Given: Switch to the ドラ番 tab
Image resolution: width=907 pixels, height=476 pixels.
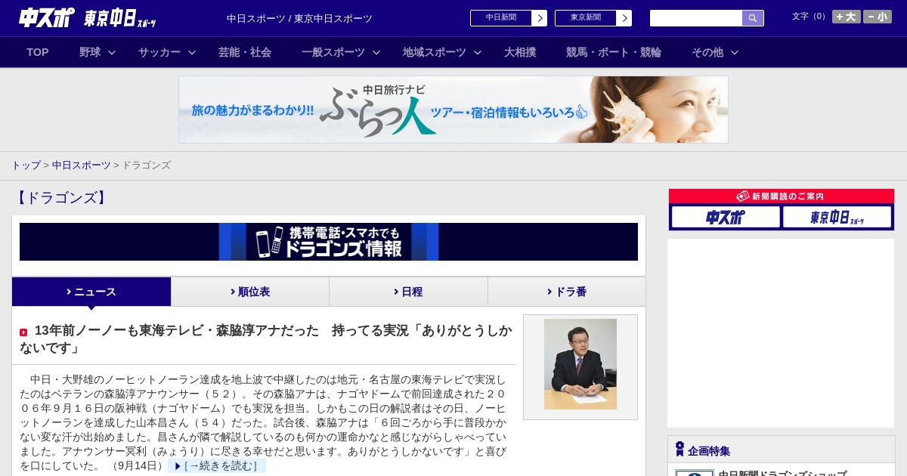Looking at the screenshot, I should pos(567,292).
